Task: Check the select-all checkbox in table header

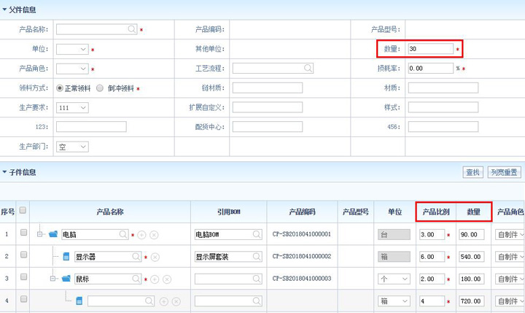Action: (x=23, y=211)
